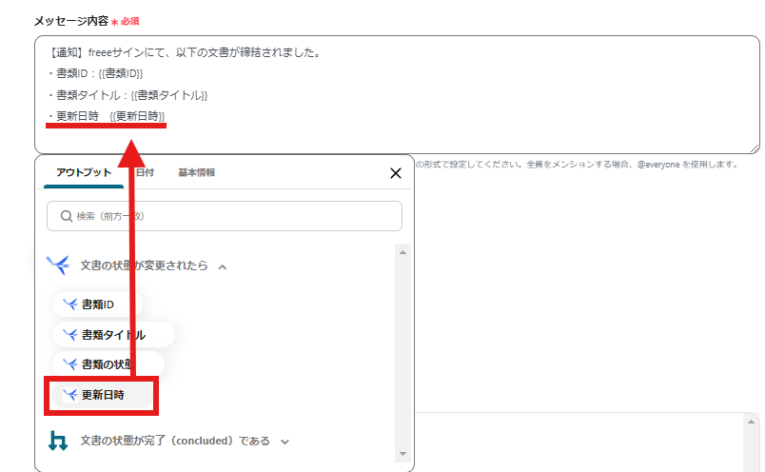
Task: Focus the 検索（前方一致） search field
Action: pos(225,216)
